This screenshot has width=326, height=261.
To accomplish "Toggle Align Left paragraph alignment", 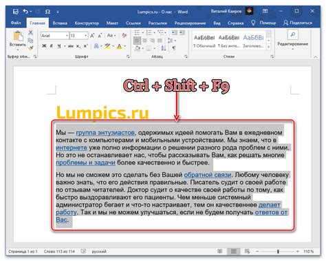I will click(x=137, y=41).
